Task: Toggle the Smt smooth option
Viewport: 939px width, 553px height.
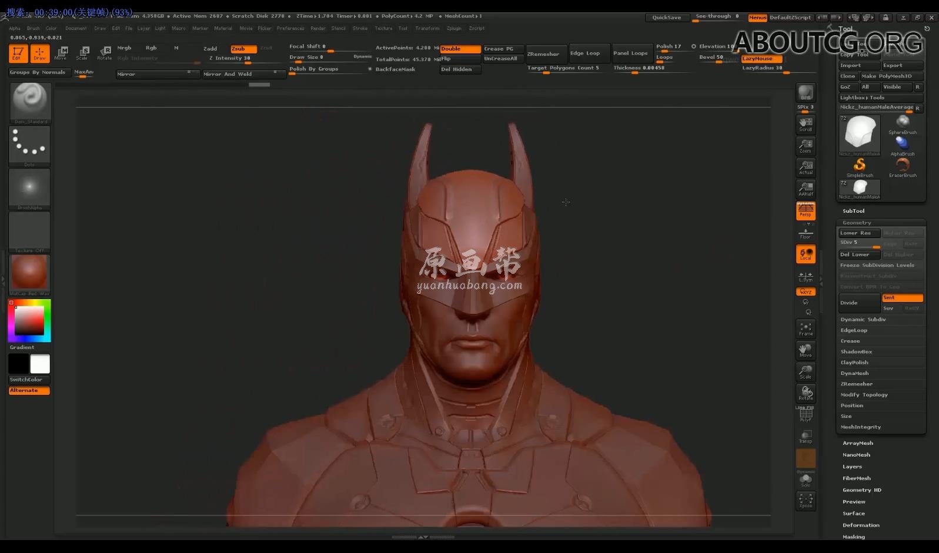Action: (x=903, y=298)
